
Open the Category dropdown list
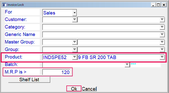[162, 27]
